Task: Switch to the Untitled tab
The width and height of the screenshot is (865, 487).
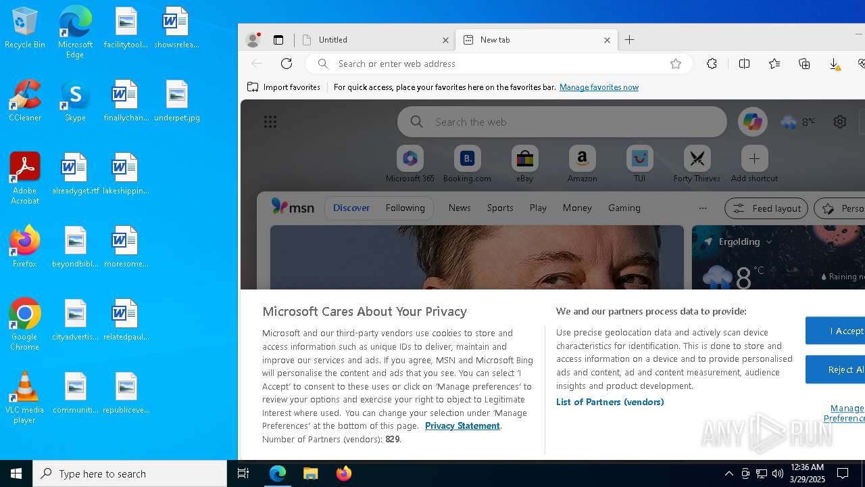Action: tap(375, 40)
